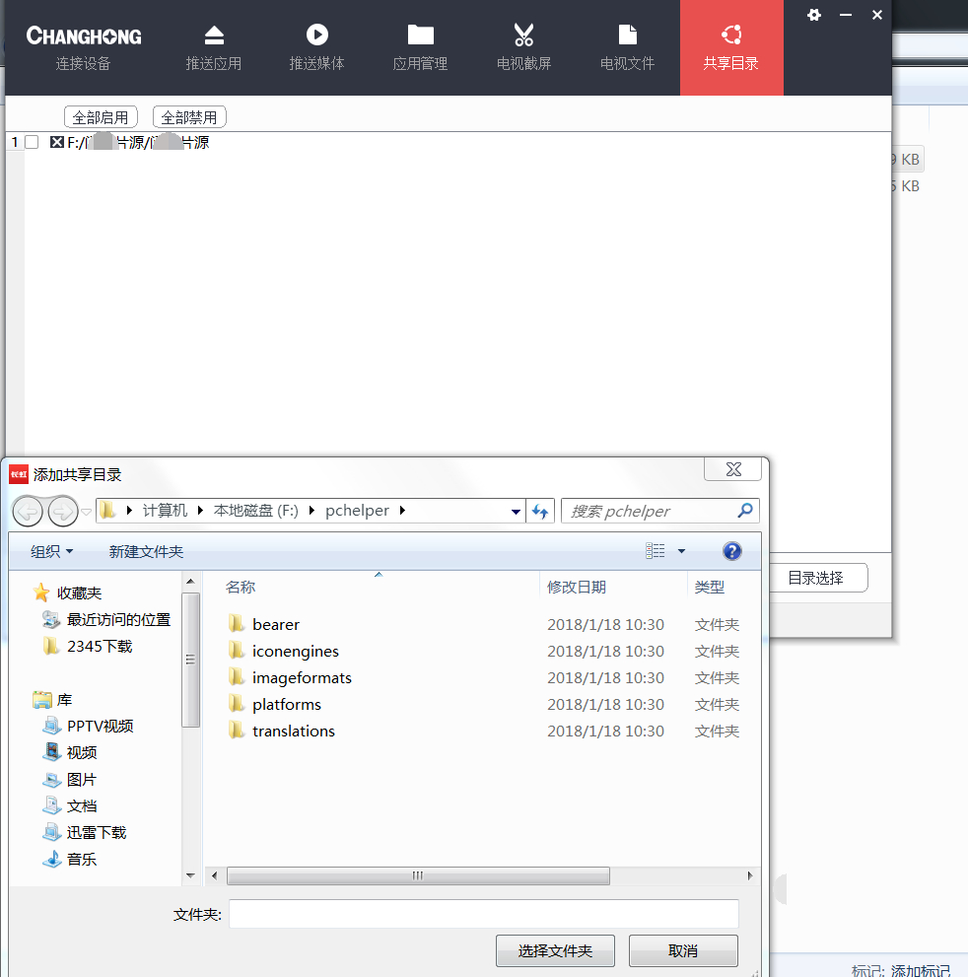The height and width of the screenshot is (977, 968).
Task: Click the 全部禁用 button
Action: [x=189, y=117]
